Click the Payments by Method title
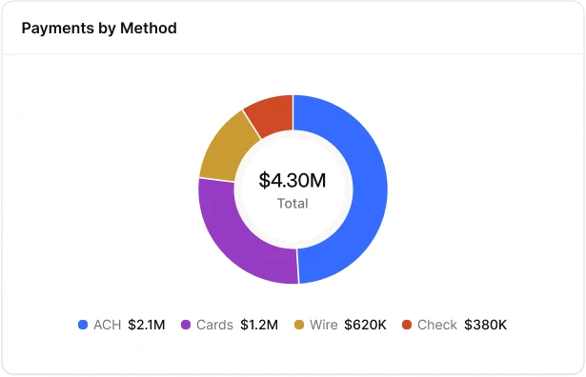This screenshot has height=377, width=586. click(99, 29)
